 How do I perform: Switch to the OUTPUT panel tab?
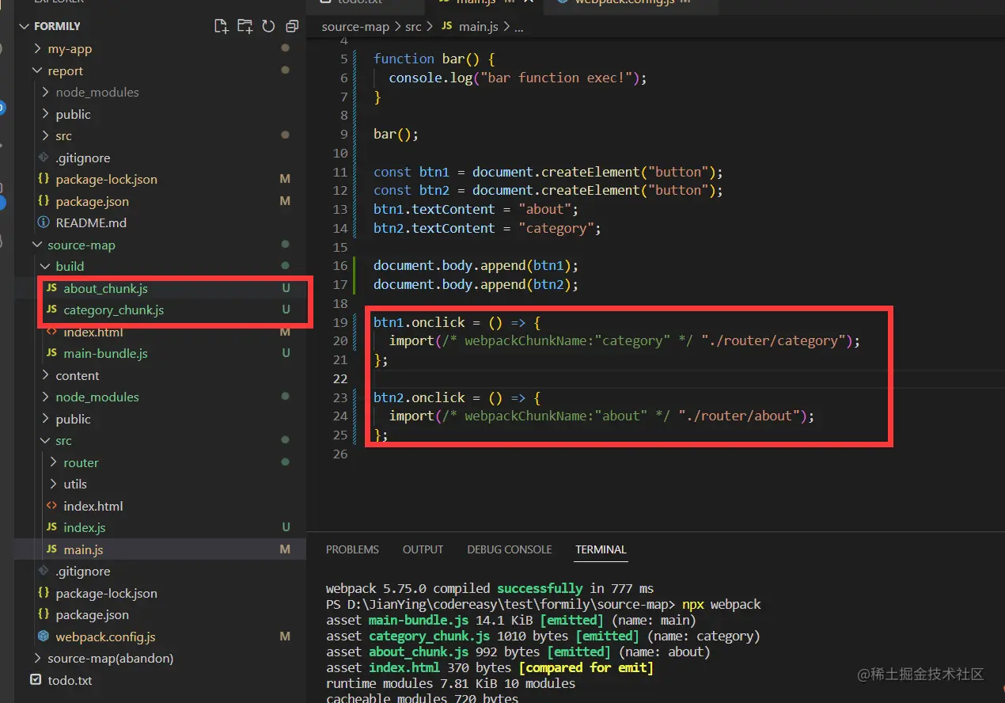click(x=423, y=549)
